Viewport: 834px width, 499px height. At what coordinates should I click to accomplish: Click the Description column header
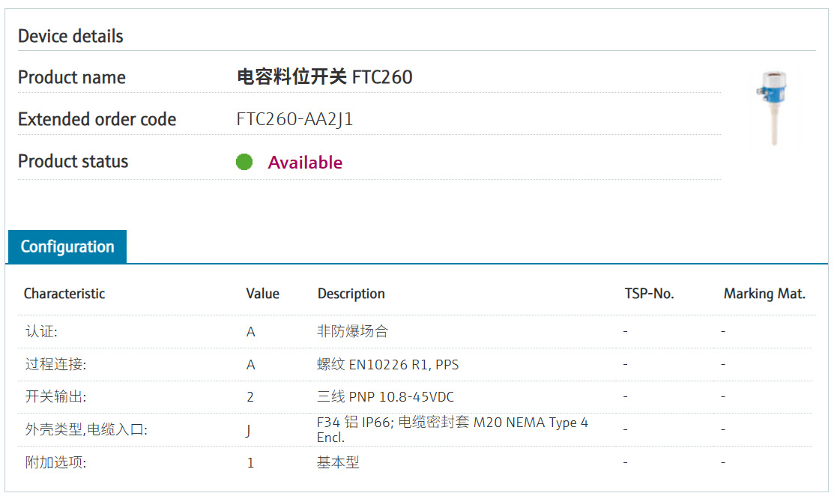(x=351, y=294)
